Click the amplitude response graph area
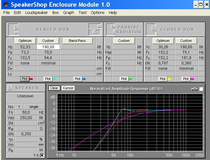The width and height of the screenshot is (210, 160). (x=130, y=122)
